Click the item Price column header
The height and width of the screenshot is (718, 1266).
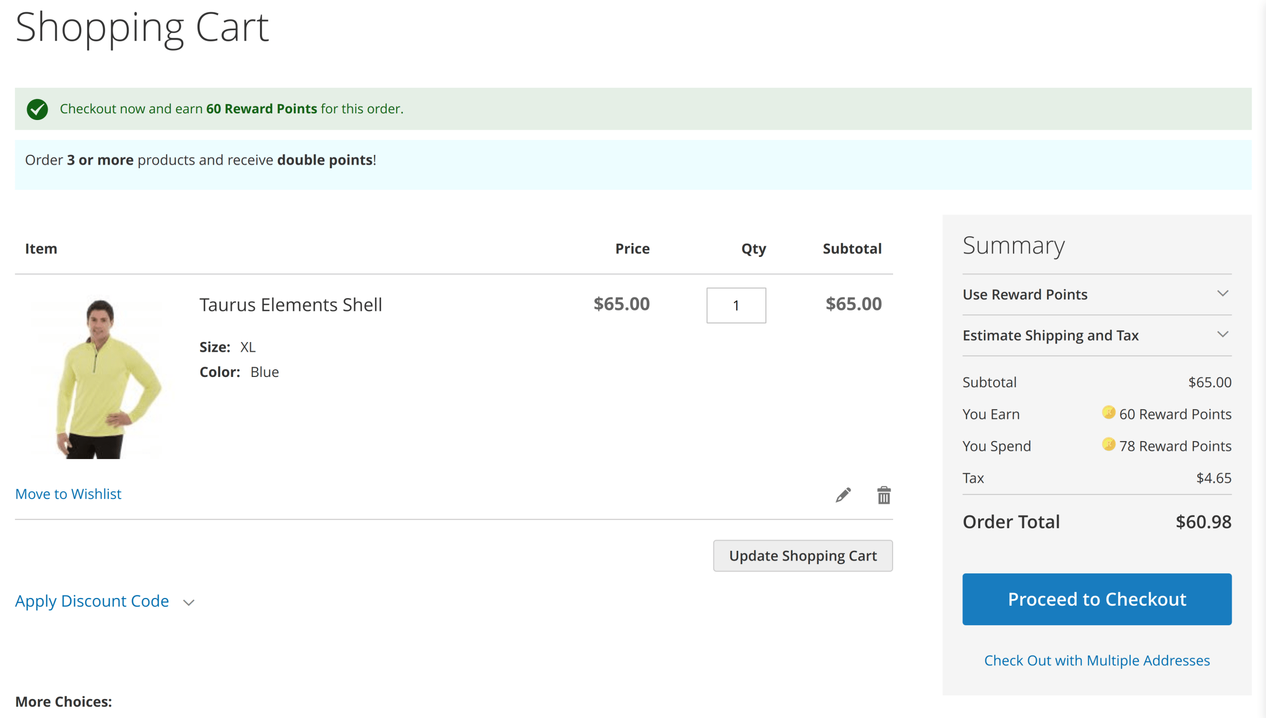click(x=632, y=249)
